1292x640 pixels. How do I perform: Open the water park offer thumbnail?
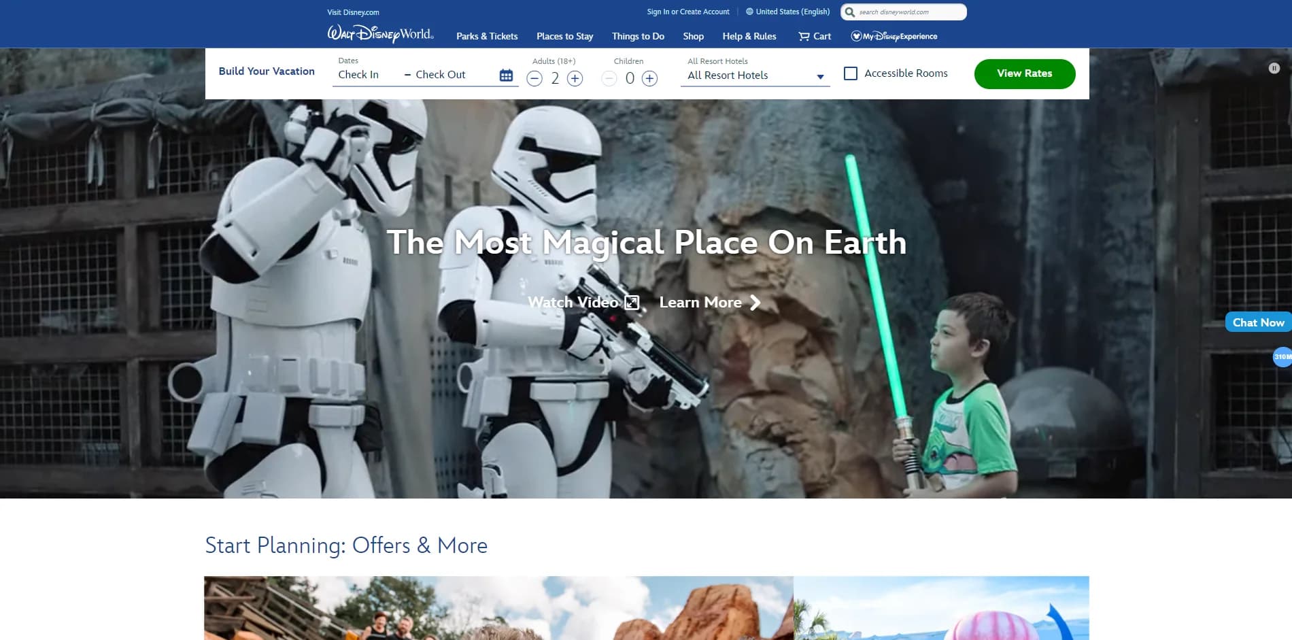941,608
